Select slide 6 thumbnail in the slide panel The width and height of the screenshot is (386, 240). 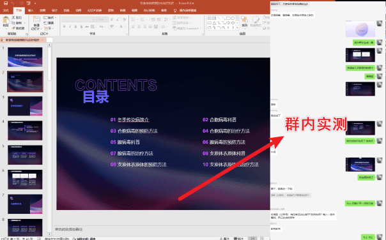pyautogui.click(x=25, y=179)
